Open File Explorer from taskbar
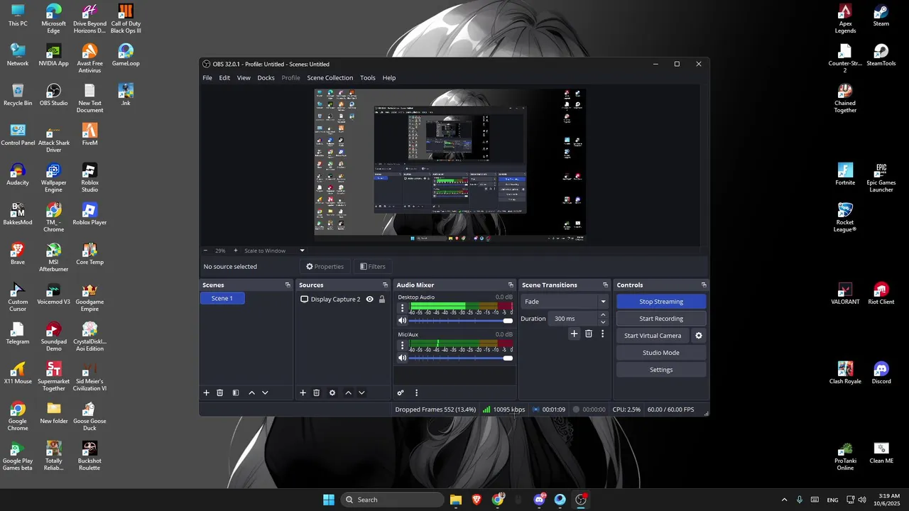The height and width of the screenshot is (511, 909). point(456,500)
